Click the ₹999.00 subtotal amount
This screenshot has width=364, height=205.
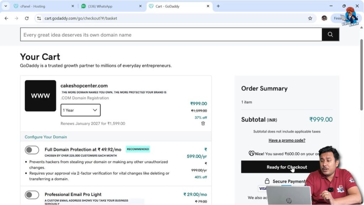tap(321, 119)
